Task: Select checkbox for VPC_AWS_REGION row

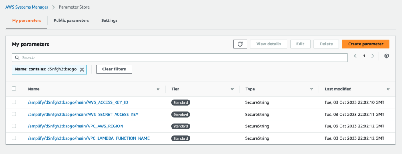Action: 14,126
